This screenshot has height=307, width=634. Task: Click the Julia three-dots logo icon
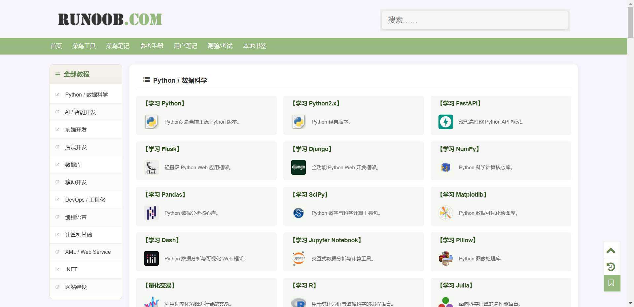[x=446, y=302]
